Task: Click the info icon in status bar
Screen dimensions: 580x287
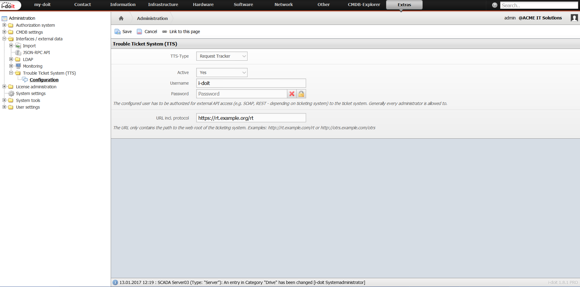Action: pyautogui.click(x=115, y=282)
